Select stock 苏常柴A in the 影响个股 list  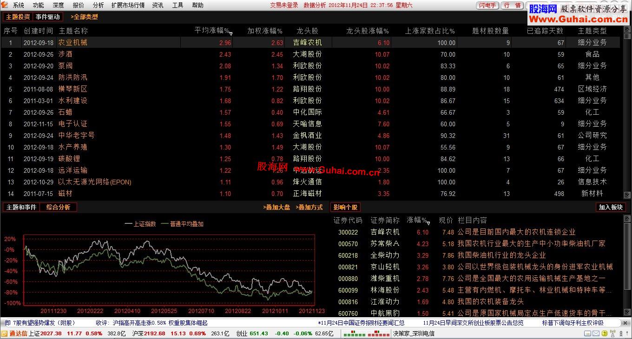pyautogui.click(x=385, y=243)
